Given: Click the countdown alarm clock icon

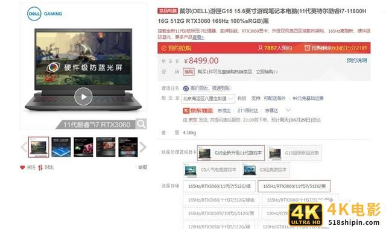Looking at the screenshot, I should tap(307, 48).
